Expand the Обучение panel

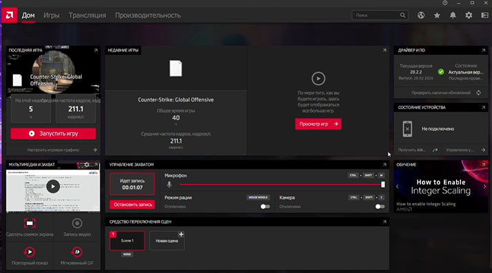(484, 165)
